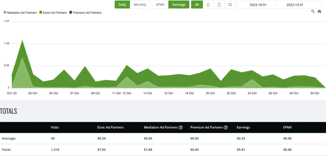The width and height of the screenshot is (326, 156).
Task: Select the desktop monitor device filter icon
Action: (230, 5)
